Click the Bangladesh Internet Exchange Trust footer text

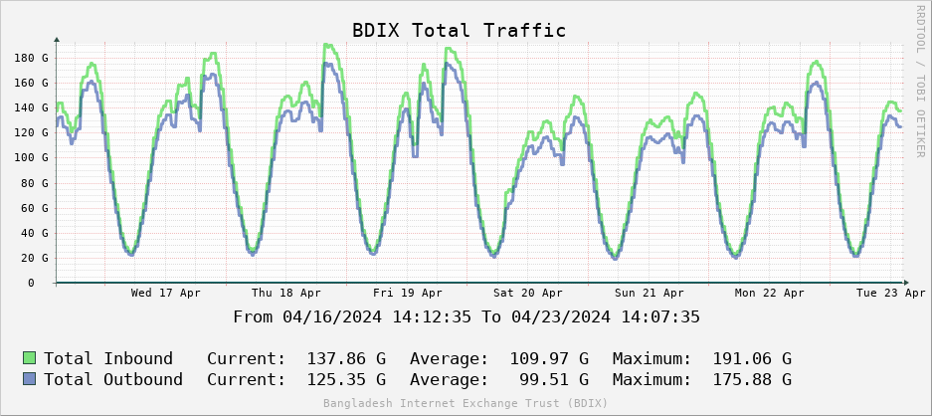466,403
